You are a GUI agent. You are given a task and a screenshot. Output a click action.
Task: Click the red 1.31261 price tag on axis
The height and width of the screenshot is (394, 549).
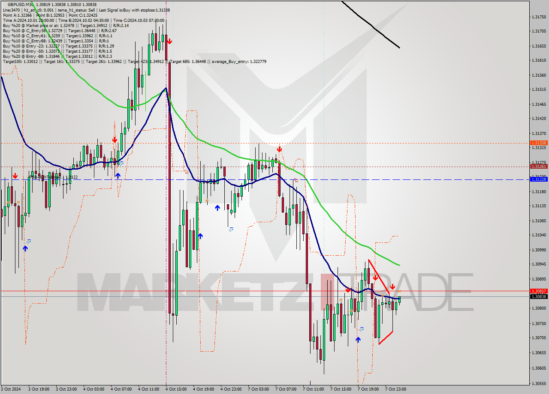tap(538, 166)
